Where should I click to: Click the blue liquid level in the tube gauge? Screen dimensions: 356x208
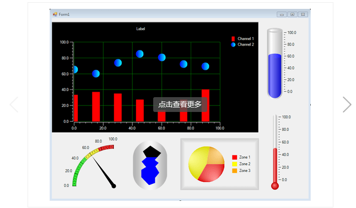pos(275,76)
